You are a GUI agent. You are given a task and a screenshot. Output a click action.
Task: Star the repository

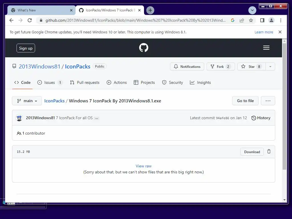tap(252, 67)
